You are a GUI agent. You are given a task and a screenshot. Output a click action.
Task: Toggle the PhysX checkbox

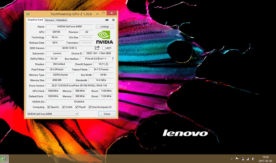pyautogui.click(x=77, y=107)
